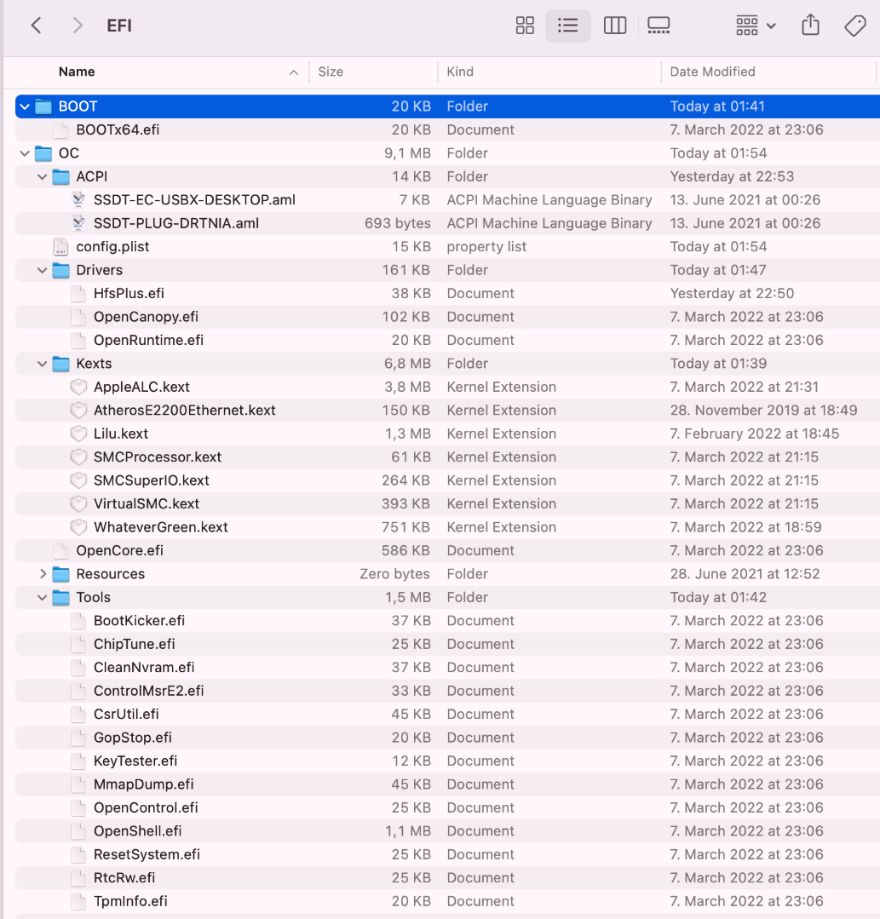
Task: Select the BOOT folder icon
Action: click(43, 106)
